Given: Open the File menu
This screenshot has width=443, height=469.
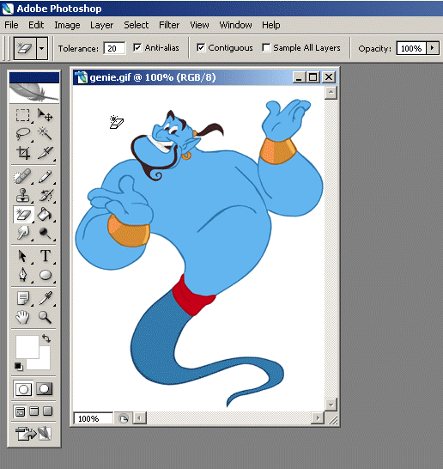Looking at the screenshot, I should tap(11, 25).
